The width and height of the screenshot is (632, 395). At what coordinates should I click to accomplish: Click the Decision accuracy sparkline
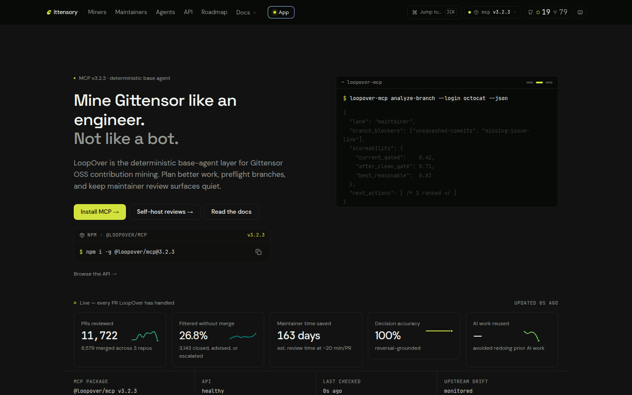pyautogui.click(x=439, y=331)
